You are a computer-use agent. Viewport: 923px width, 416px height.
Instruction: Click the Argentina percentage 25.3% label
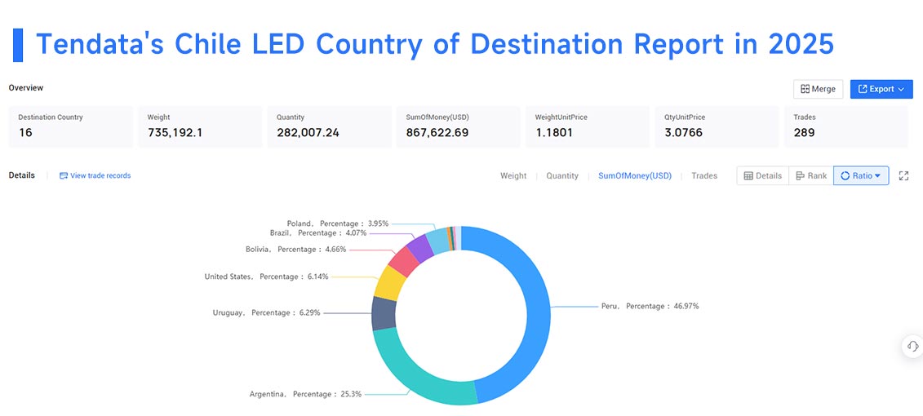pos(305,394)
